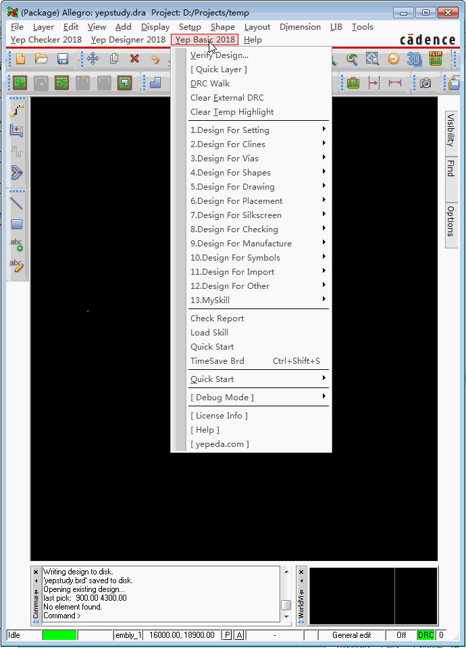Choose Clear Temp Highlight entry
Viewport: 466px width, 648px height.
click(x=259, y=112)
